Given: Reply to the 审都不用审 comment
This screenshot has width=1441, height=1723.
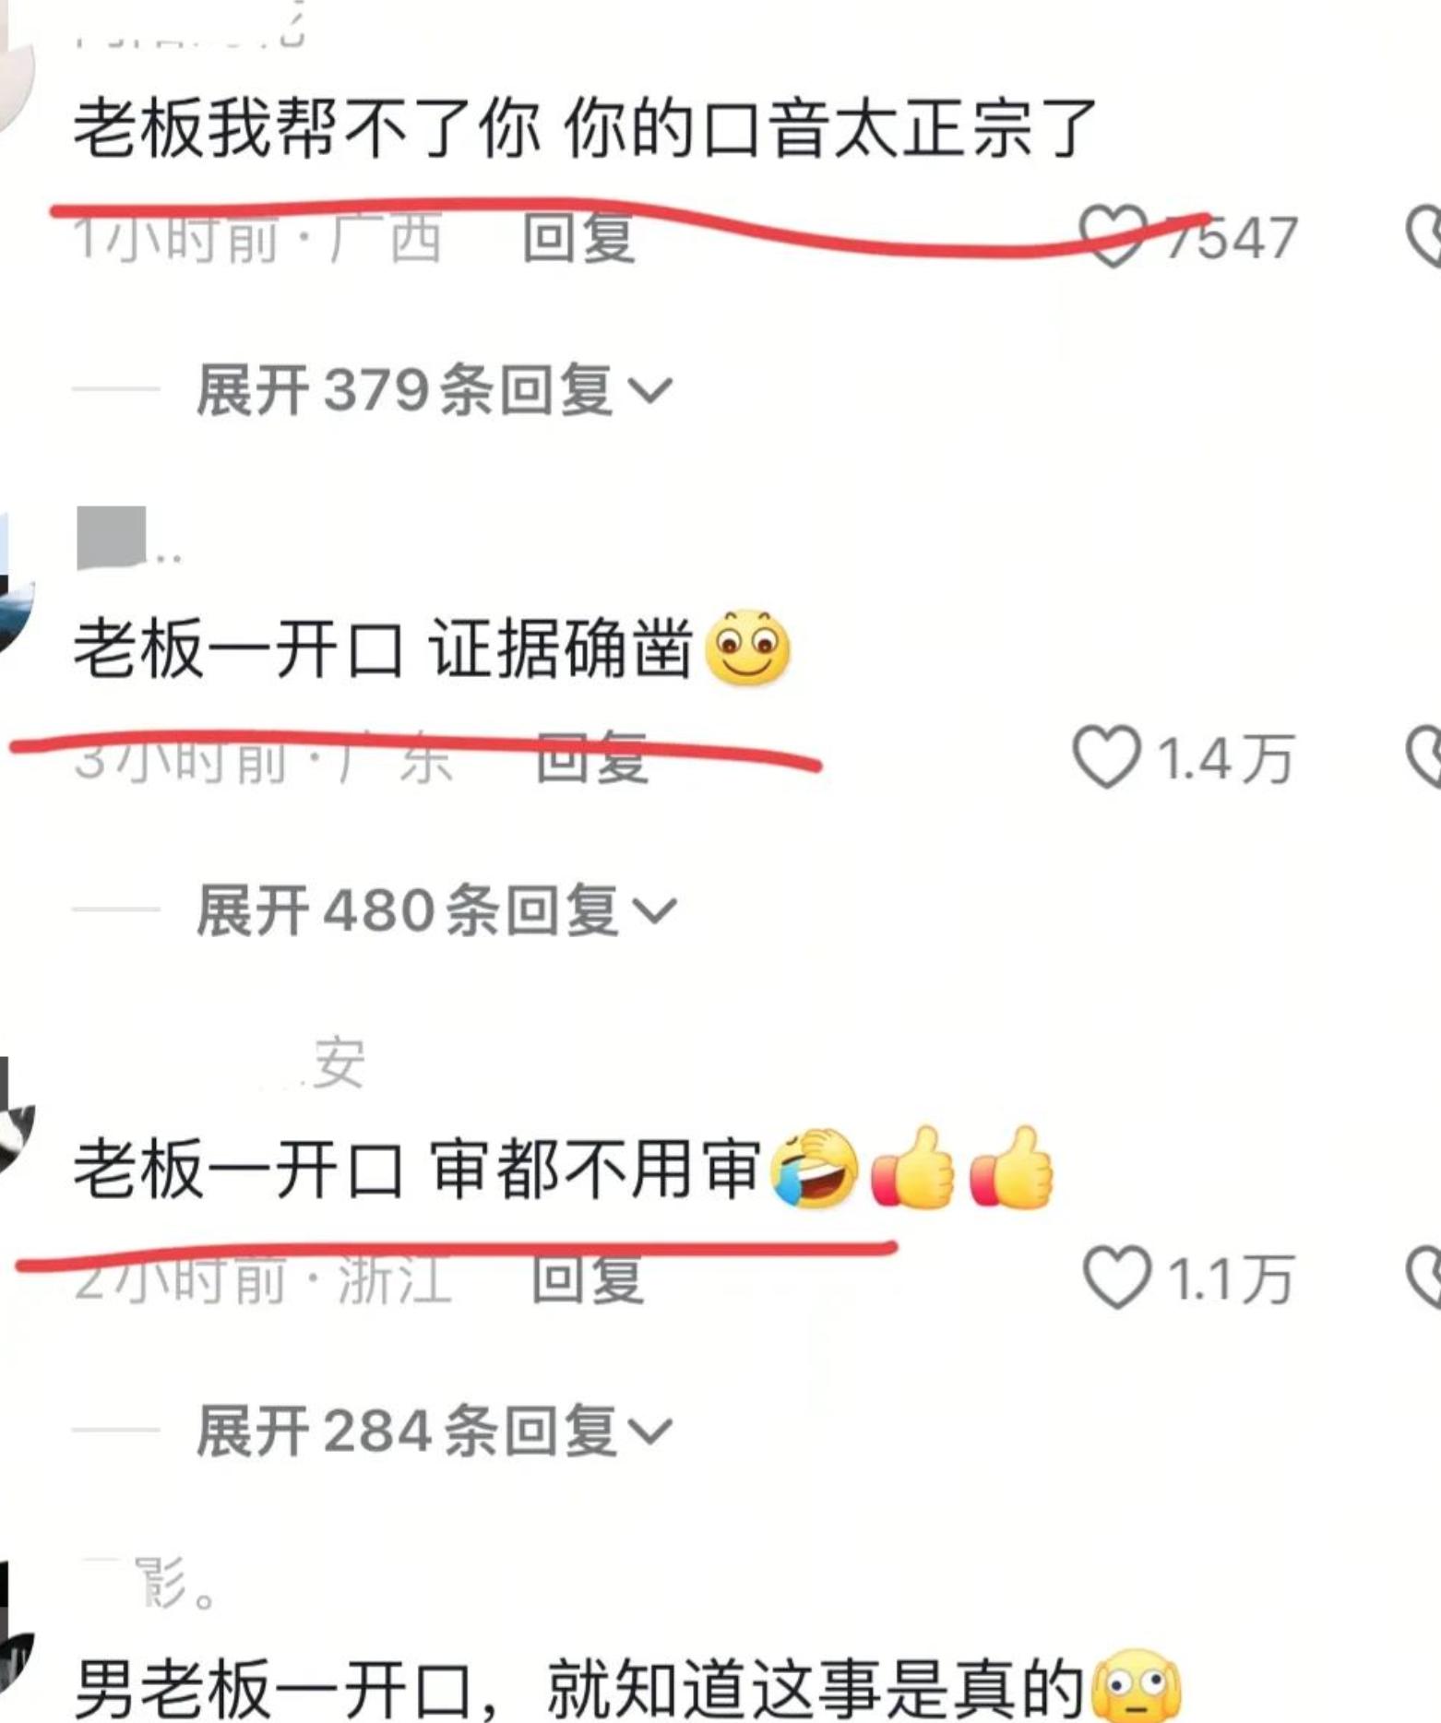Looking at the screenshot, I should click(587, 1278).
